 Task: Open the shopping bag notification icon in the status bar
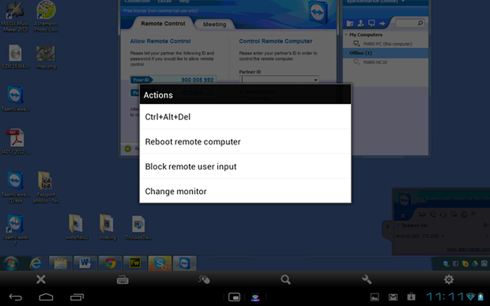point(411,297)
